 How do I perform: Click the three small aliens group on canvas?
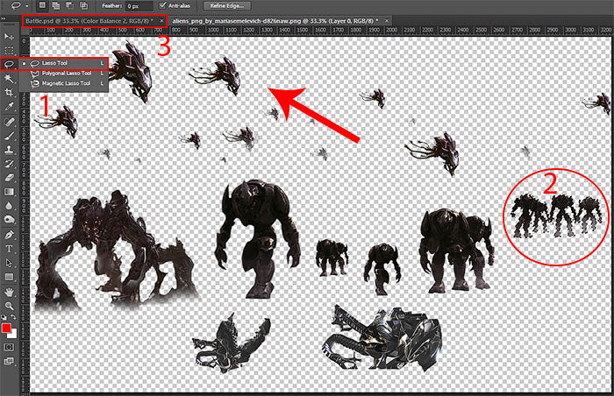556,216
